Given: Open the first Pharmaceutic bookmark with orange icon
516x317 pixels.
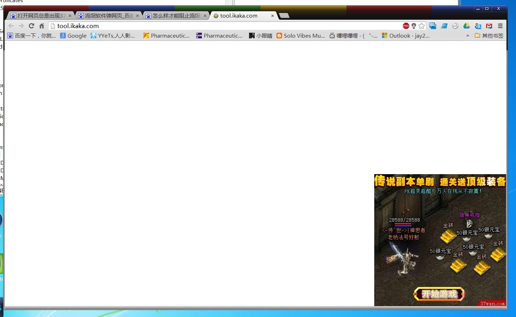Looking at the screenshot, I should 166,36.
